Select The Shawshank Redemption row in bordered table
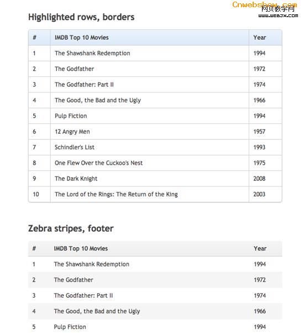The image size is (304, 333). click(155, 53)
